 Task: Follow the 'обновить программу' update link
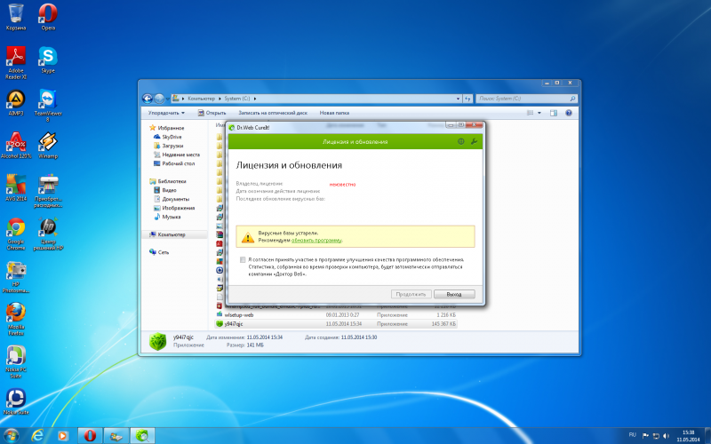tap(316, 240)
